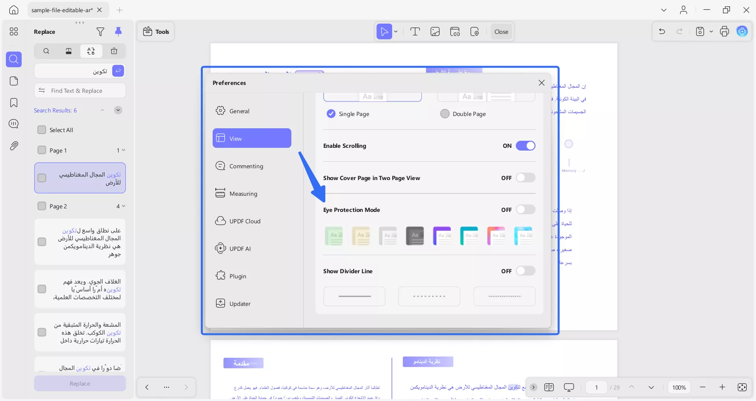
Task: Open the reading mode book icon
Action: (549, 387)
